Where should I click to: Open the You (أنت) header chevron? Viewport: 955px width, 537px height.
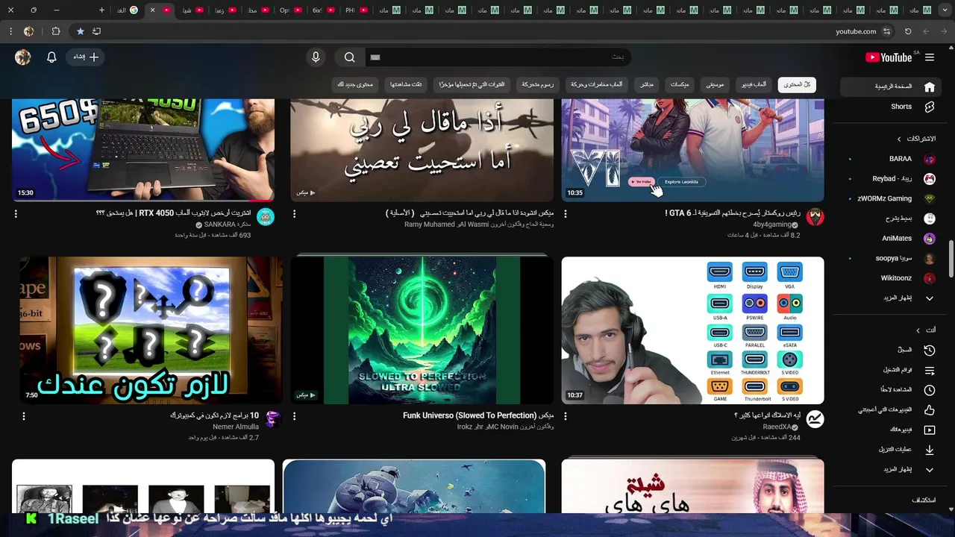tap(918, 330)
